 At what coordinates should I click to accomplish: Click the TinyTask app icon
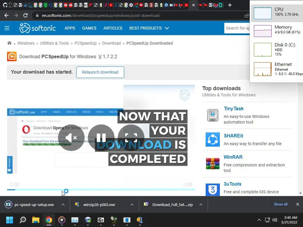(212, 115)
